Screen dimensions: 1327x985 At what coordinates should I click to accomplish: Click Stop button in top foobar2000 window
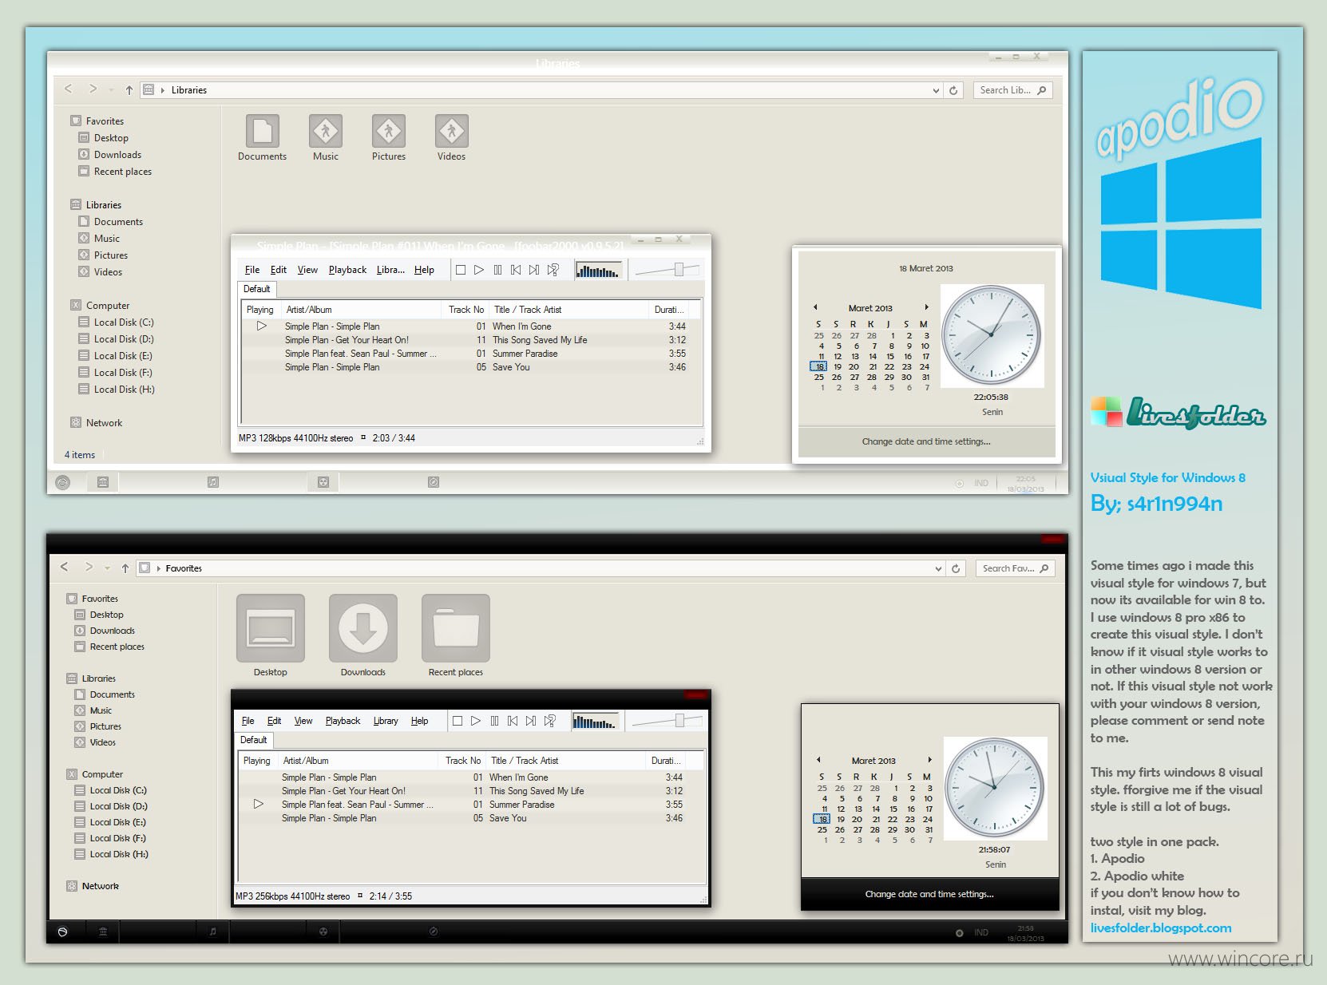(461, 270)
